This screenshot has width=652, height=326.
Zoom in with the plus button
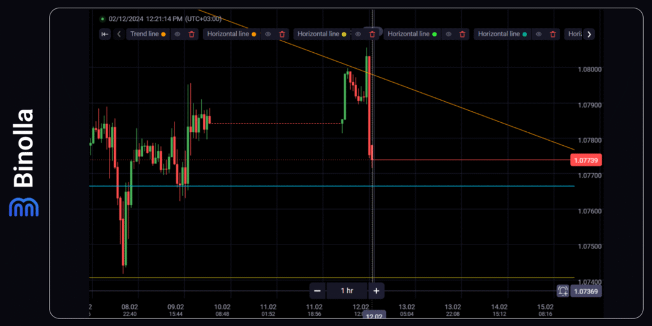pyautogui.click(x=376, y=291)
